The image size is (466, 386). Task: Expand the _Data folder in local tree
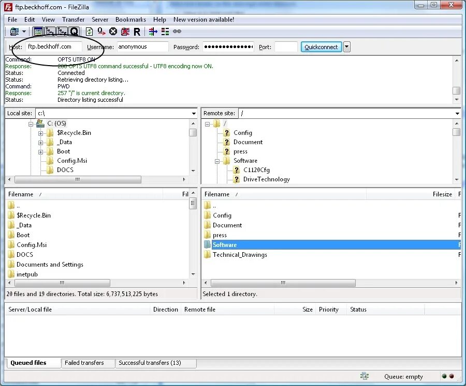coord(40,143)
